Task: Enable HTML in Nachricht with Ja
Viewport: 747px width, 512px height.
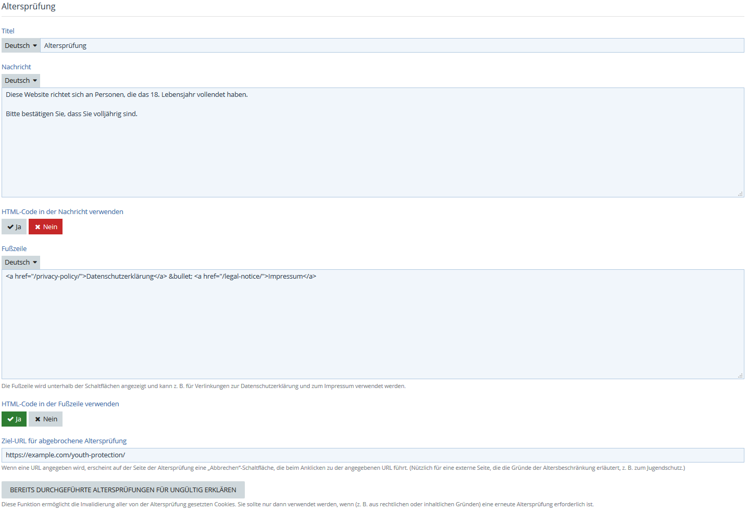Action: pyautogui.click(x=14, y=227)
